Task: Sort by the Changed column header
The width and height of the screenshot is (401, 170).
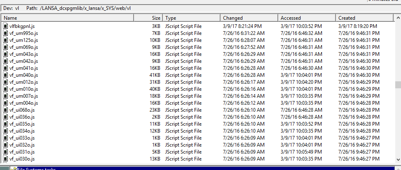Action: coord(249,18)
